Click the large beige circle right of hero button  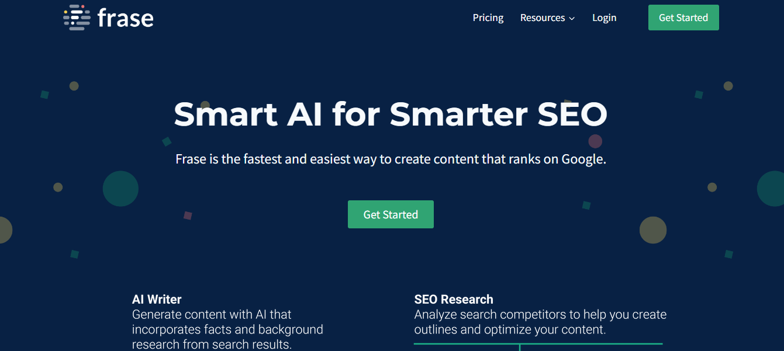(x=653, y=230)
